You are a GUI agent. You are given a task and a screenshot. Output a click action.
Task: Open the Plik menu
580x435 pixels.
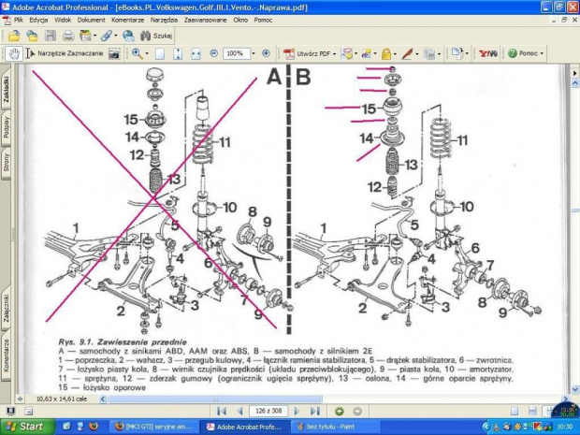coord(19,21)
